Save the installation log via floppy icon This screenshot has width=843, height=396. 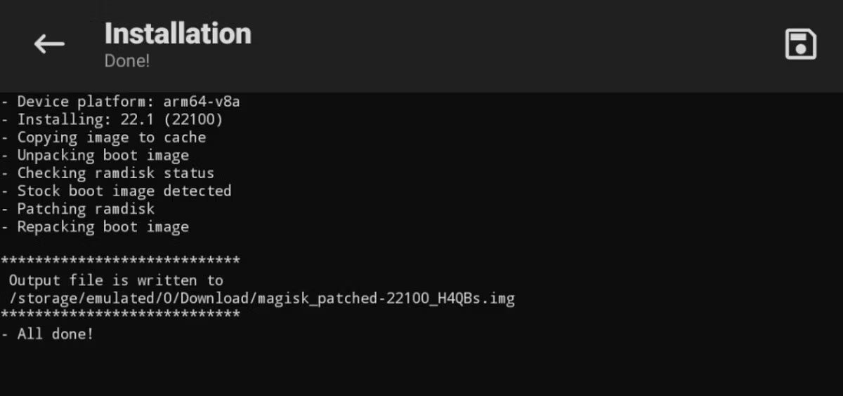coord(800,45)
